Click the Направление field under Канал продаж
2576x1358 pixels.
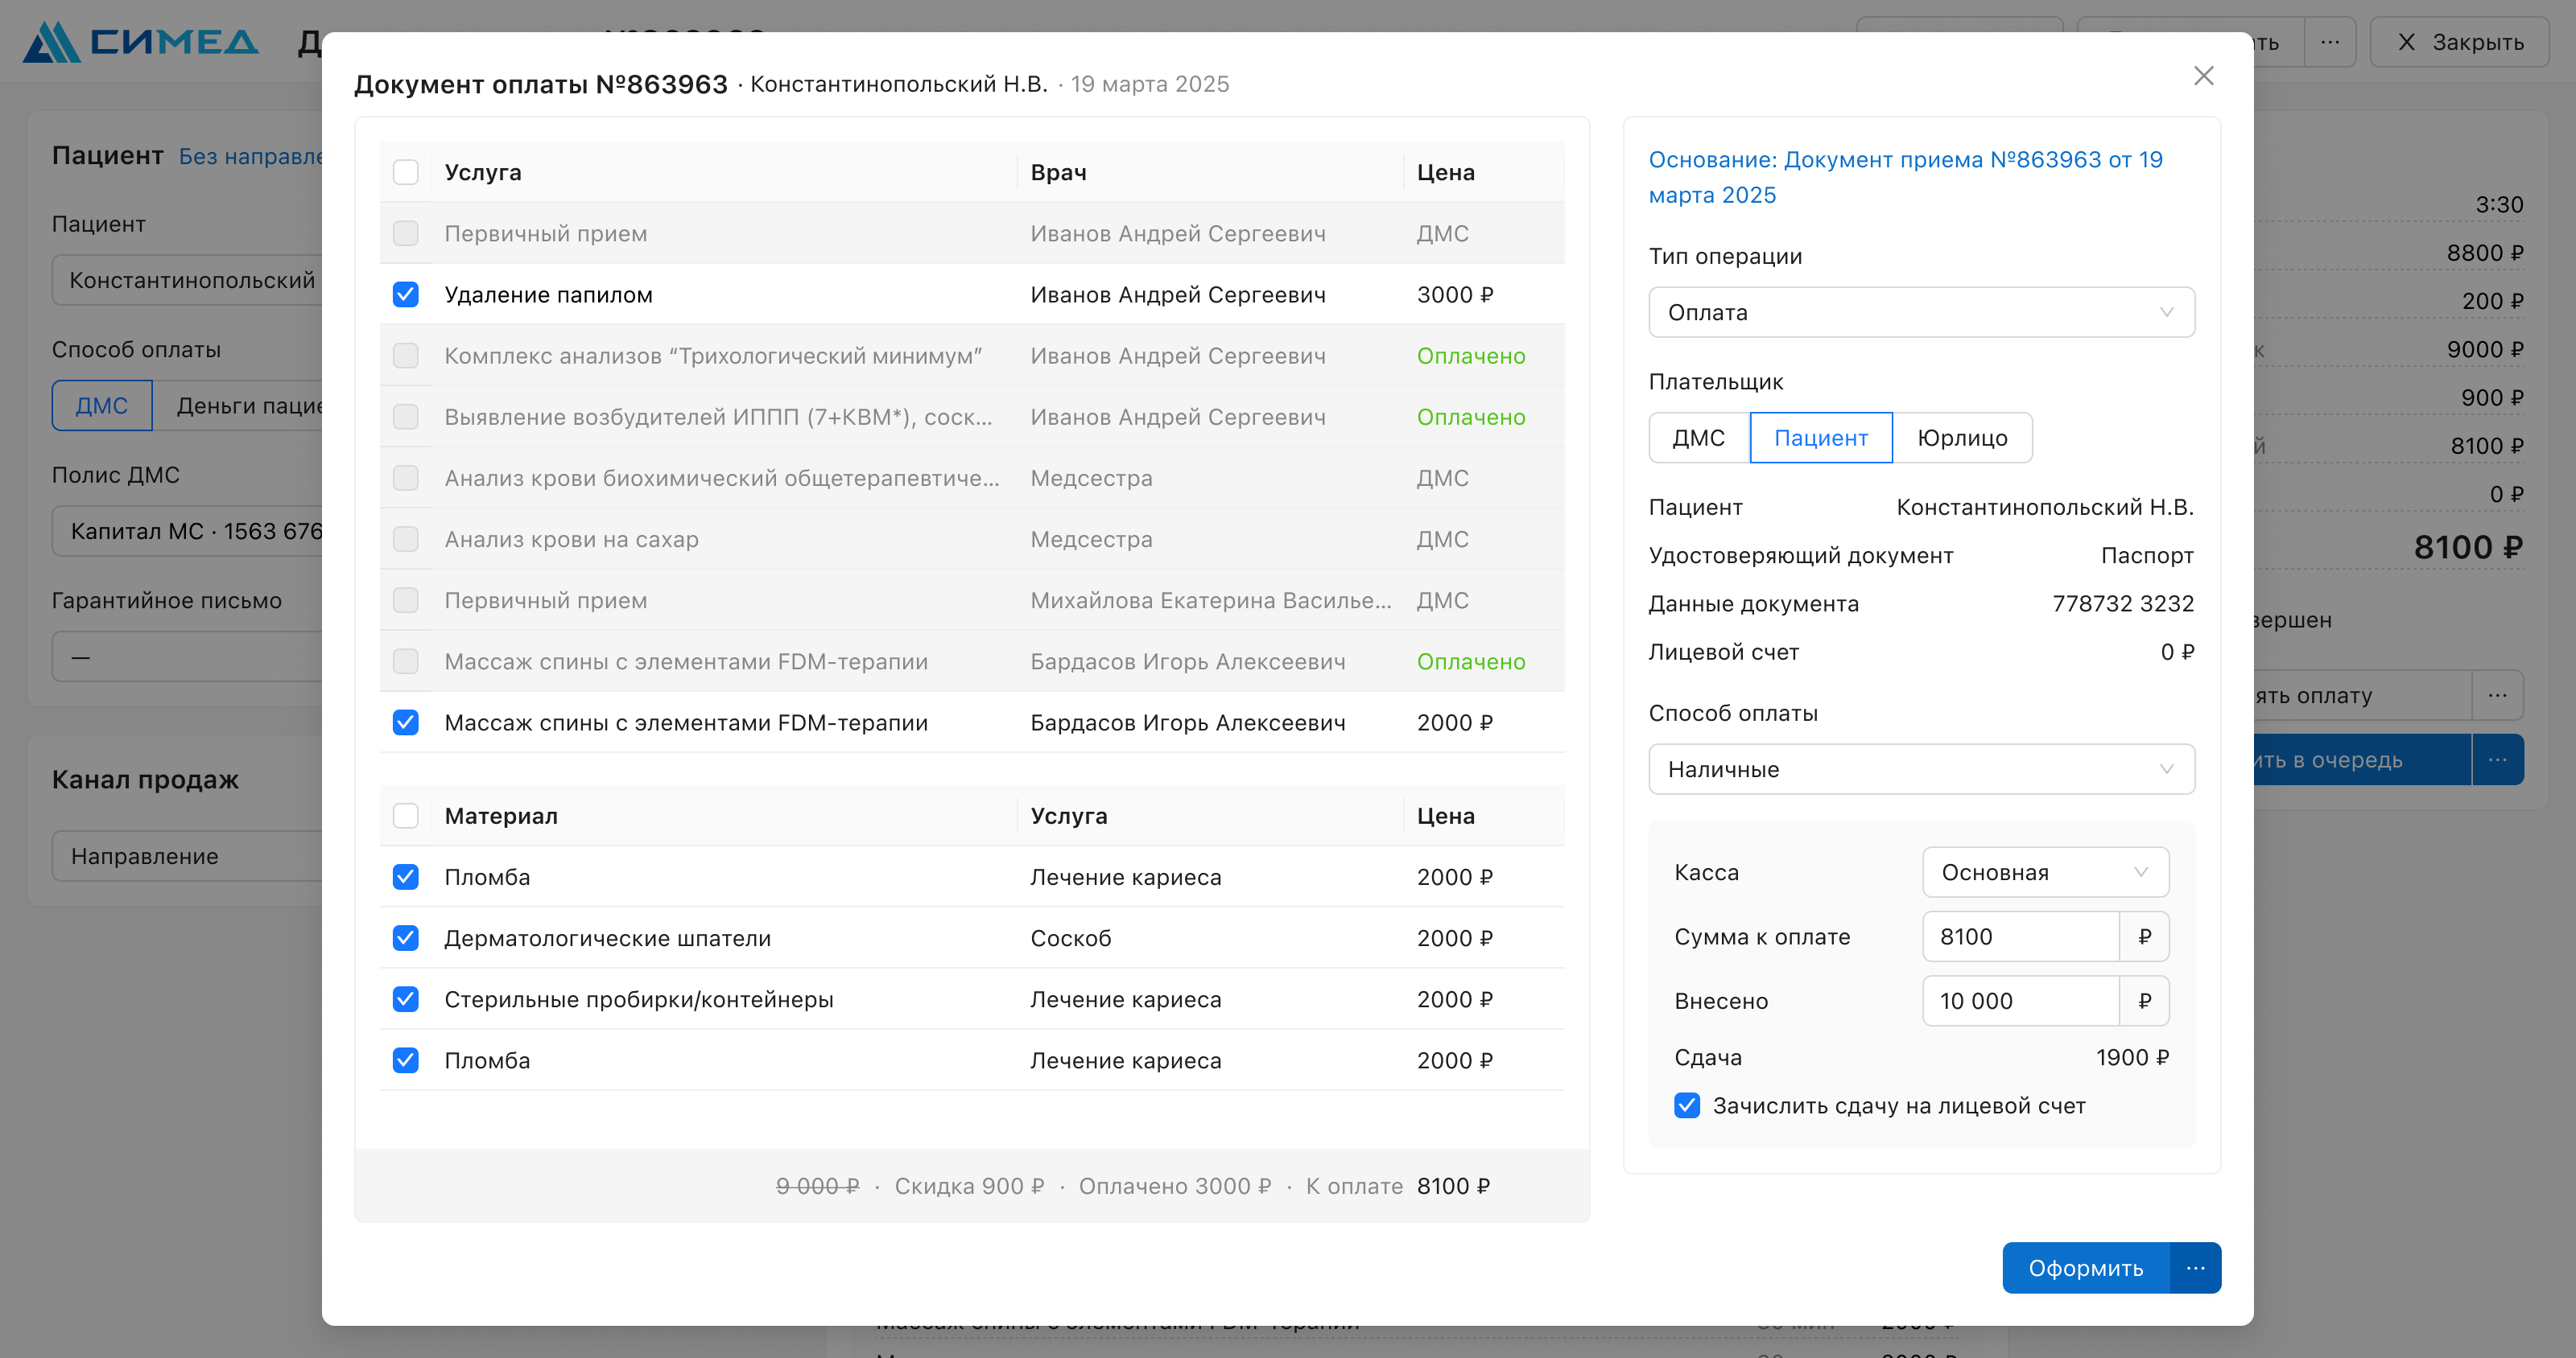187,856
